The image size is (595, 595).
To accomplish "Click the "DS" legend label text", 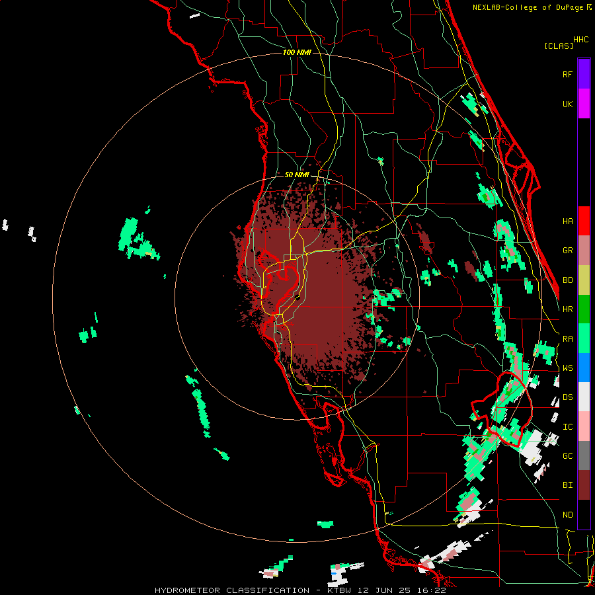I will pos(567,397).
